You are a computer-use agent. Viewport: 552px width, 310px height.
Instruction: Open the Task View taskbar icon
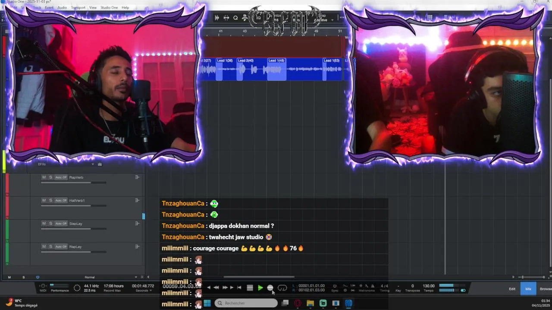(x=285, y=303)
